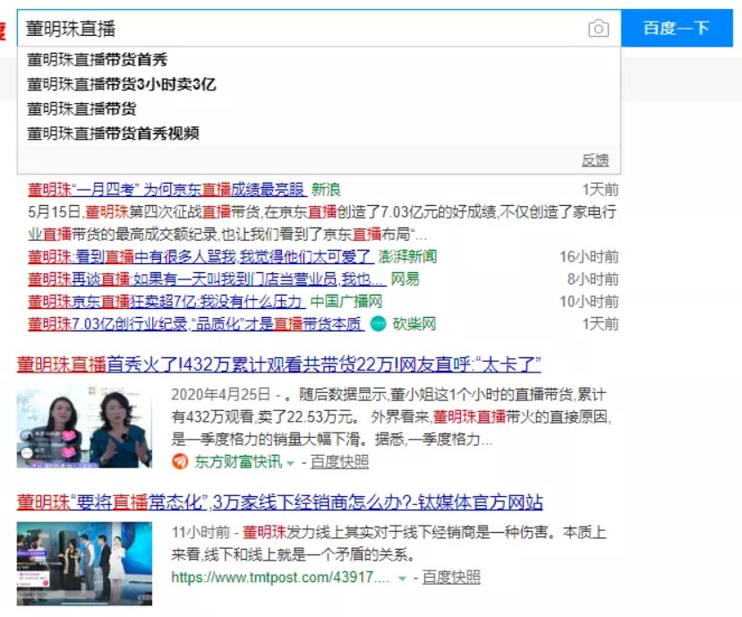Click the 东方财富快讯 logo icon

click(180, 461)
